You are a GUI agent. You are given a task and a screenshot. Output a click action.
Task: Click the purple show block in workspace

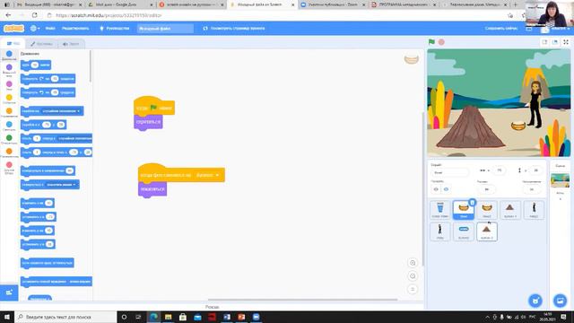coord(152,189)
